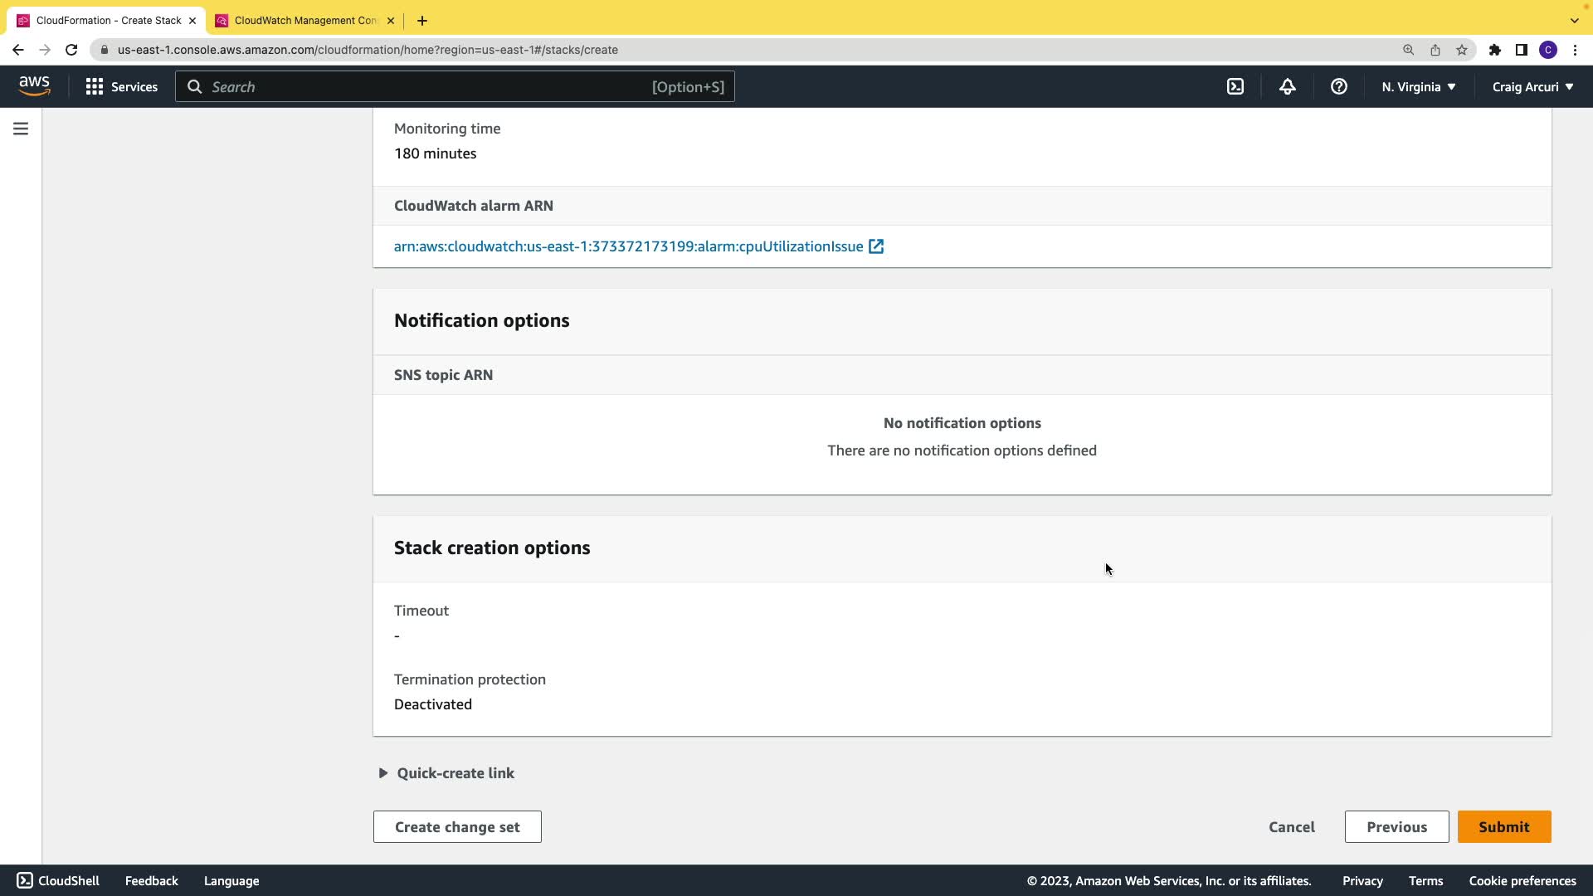Open the notifications bell icon
The height and width of the screenshot is (896, 1593).
tap(1287, 86)
